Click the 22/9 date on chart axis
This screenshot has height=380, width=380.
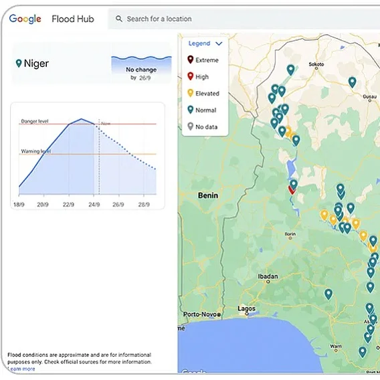point(68,205)
